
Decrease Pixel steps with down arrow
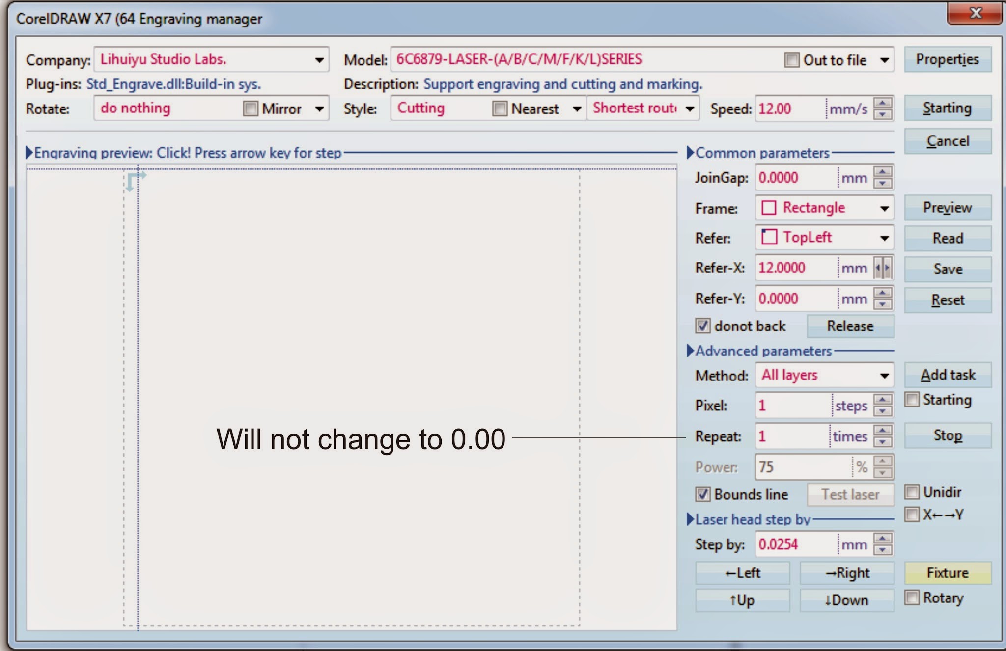tap(883, 411)
